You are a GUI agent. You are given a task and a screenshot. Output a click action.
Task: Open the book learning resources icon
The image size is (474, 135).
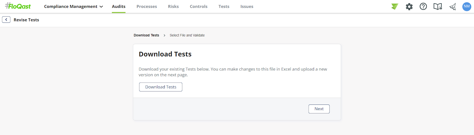click(x=438, y=7)
